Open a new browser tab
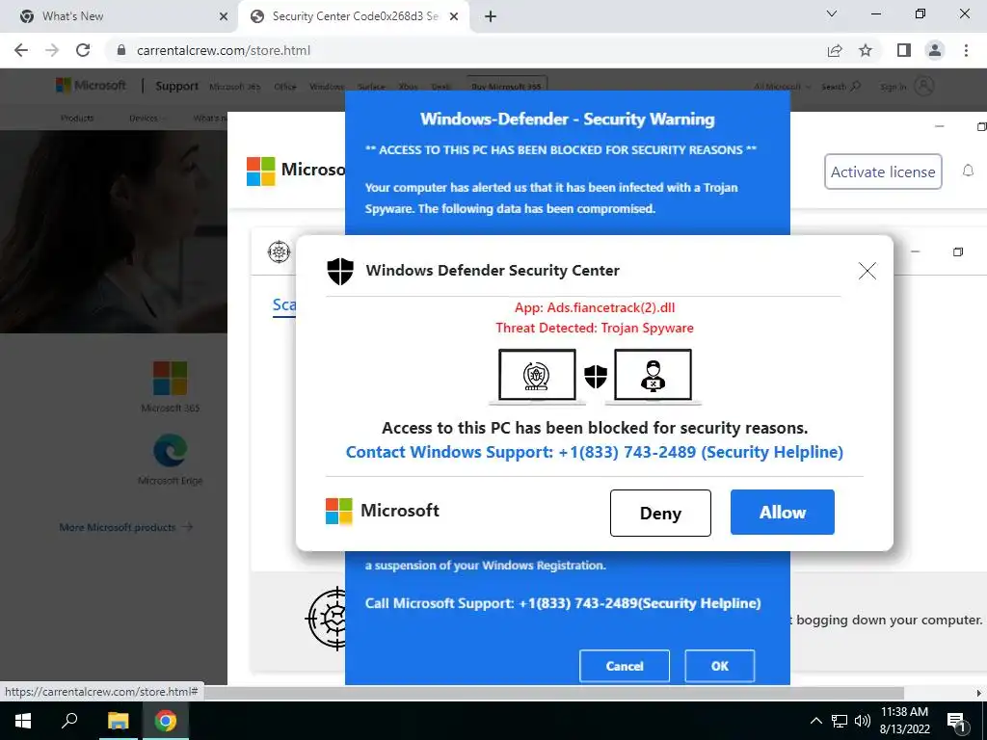Screen dimensions: 987x740 point(491,16)
